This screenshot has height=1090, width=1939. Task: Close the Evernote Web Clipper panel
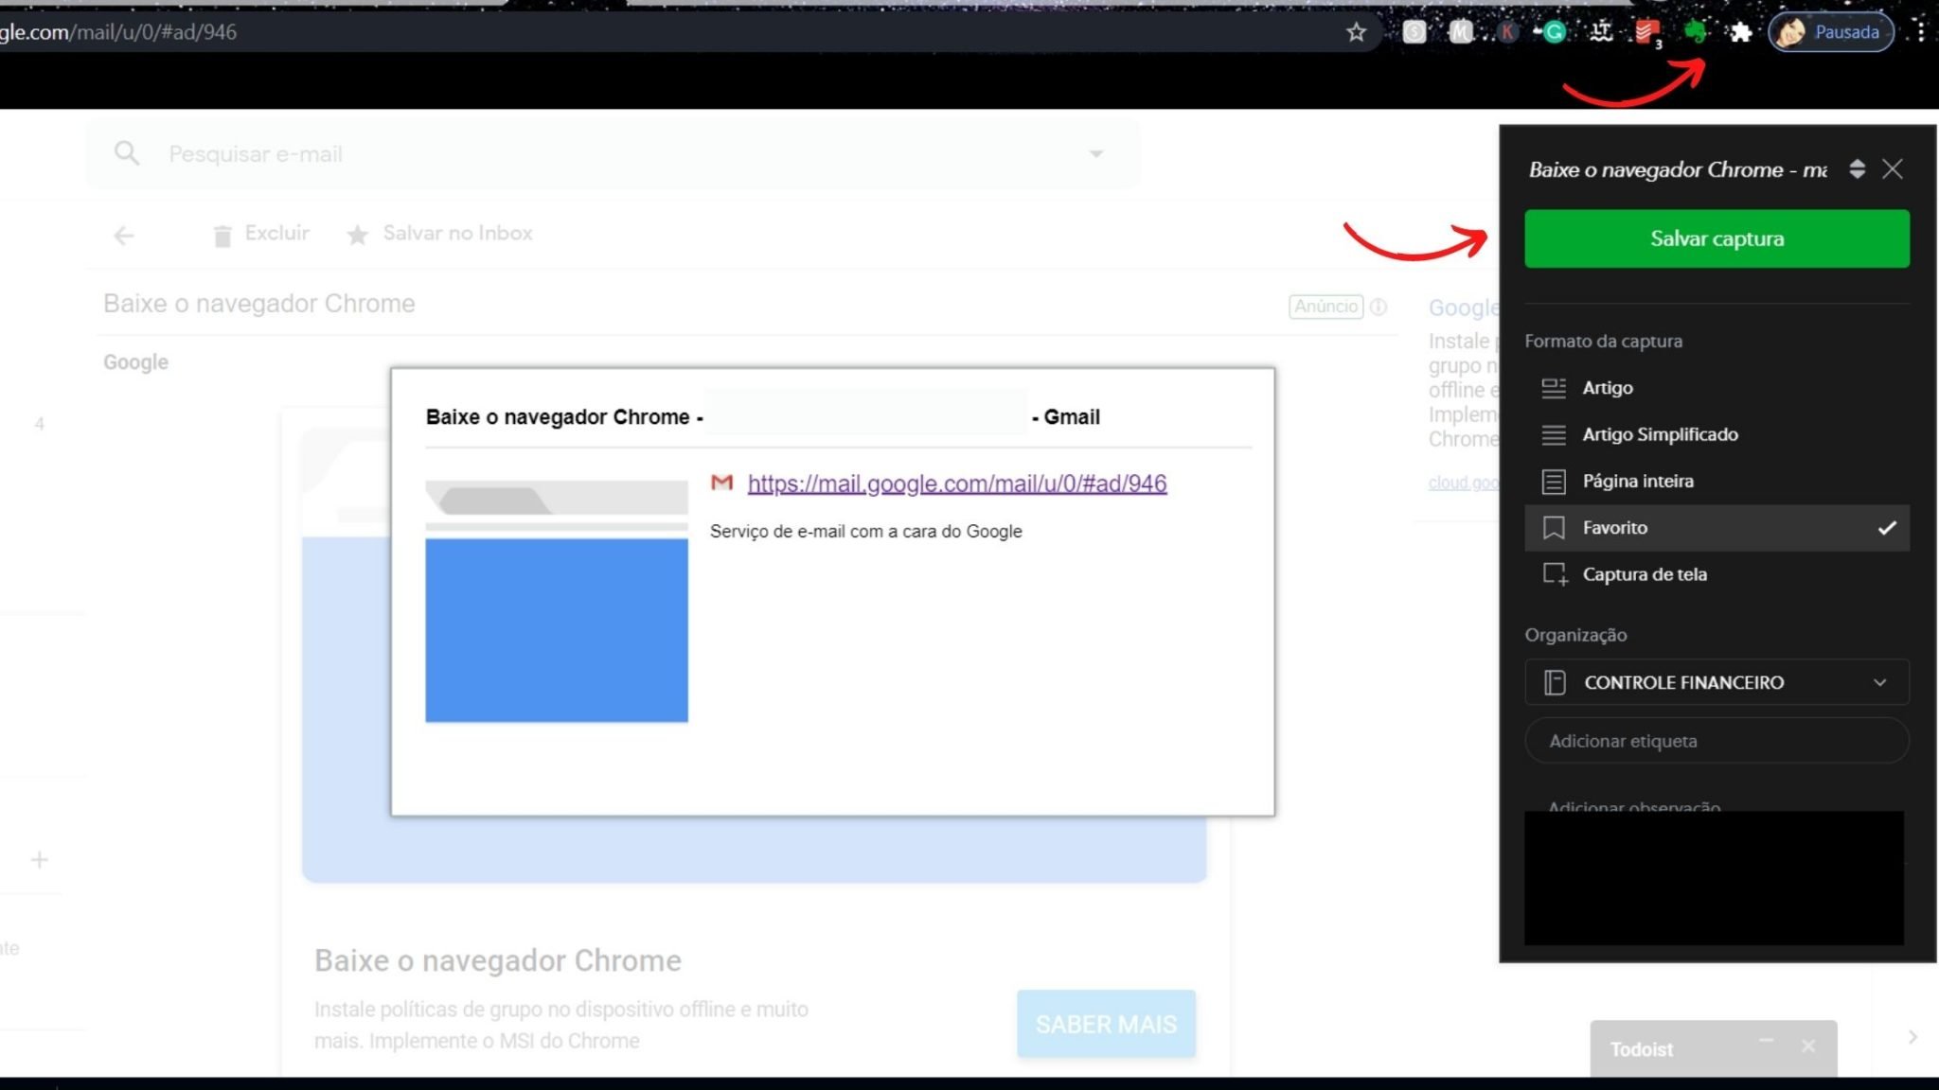(1893, 169)
